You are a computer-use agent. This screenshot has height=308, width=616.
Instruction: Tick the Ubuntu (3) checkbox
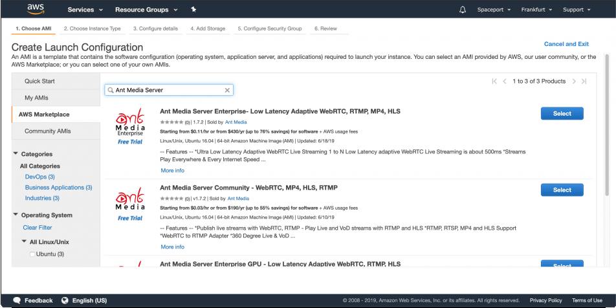point(32,254)
